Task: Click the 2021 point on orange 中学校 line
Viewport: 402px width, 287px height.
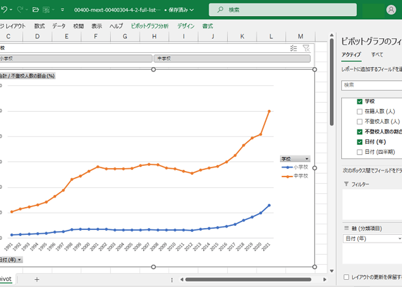Action: pos(269,111)
